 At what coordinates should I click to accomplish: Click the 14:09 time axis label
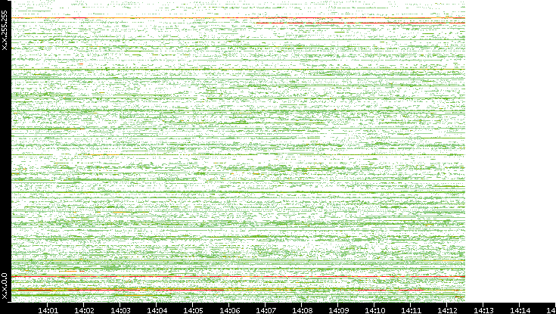(338, 310)
